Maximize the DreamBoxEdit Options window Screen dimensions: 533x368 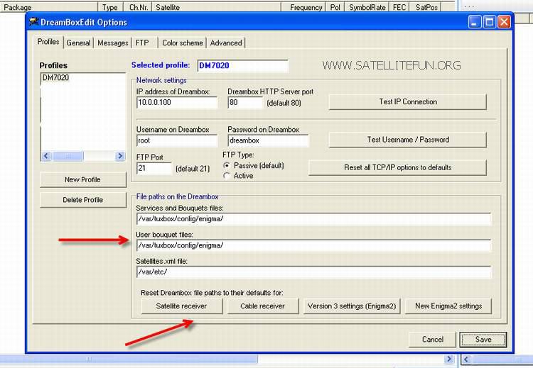(490, 22)
